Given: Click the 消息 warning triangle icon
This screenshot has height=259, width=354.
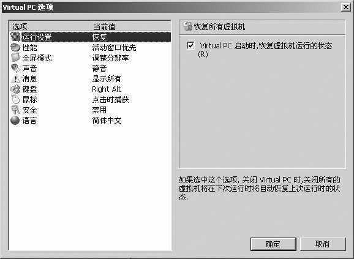Looking at the screenshot, I should [x=15, y=78].
